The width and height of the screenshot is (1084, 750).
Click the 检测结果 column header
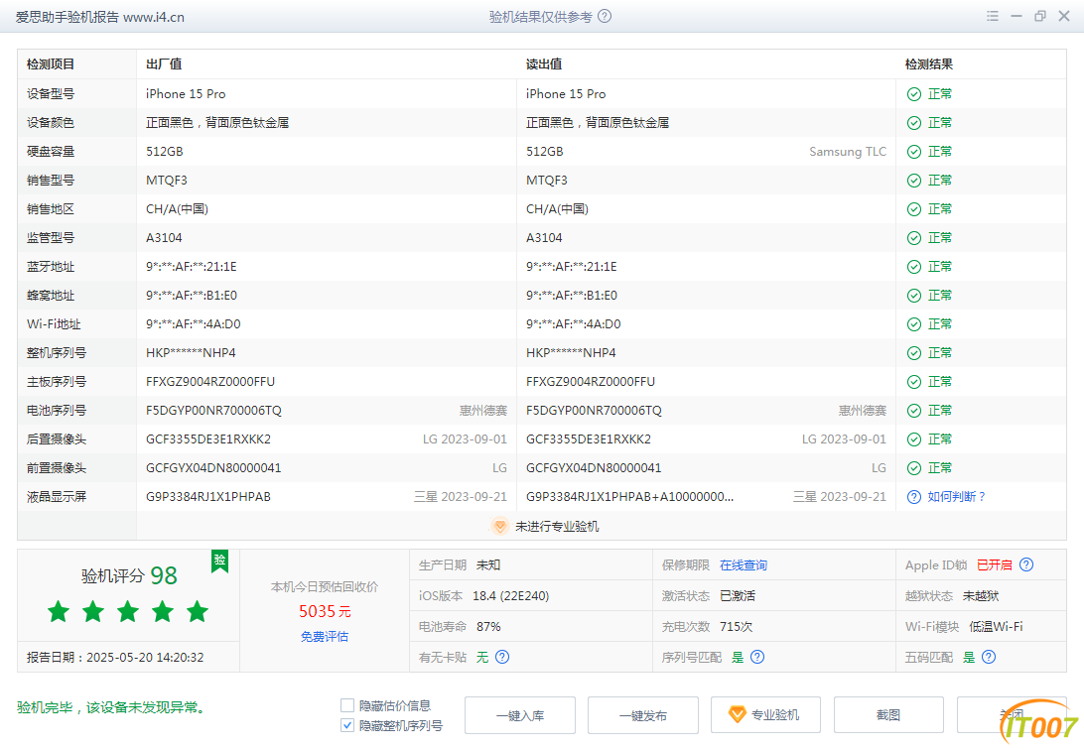[929, 64]
